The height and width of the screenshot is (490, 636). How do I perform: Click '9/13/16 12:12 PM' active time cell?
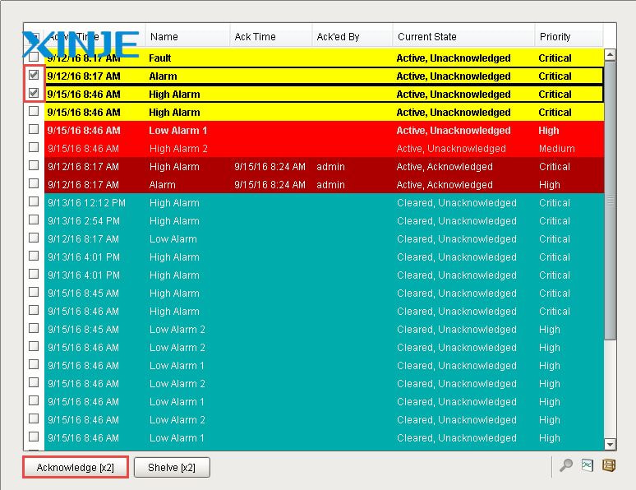tap(86, 203)
